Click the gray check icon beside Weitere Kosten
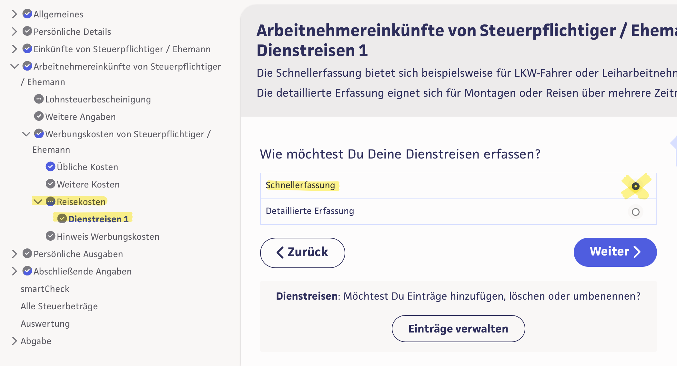The width and height of the screenshot is (677, 366). coord(50,184)
